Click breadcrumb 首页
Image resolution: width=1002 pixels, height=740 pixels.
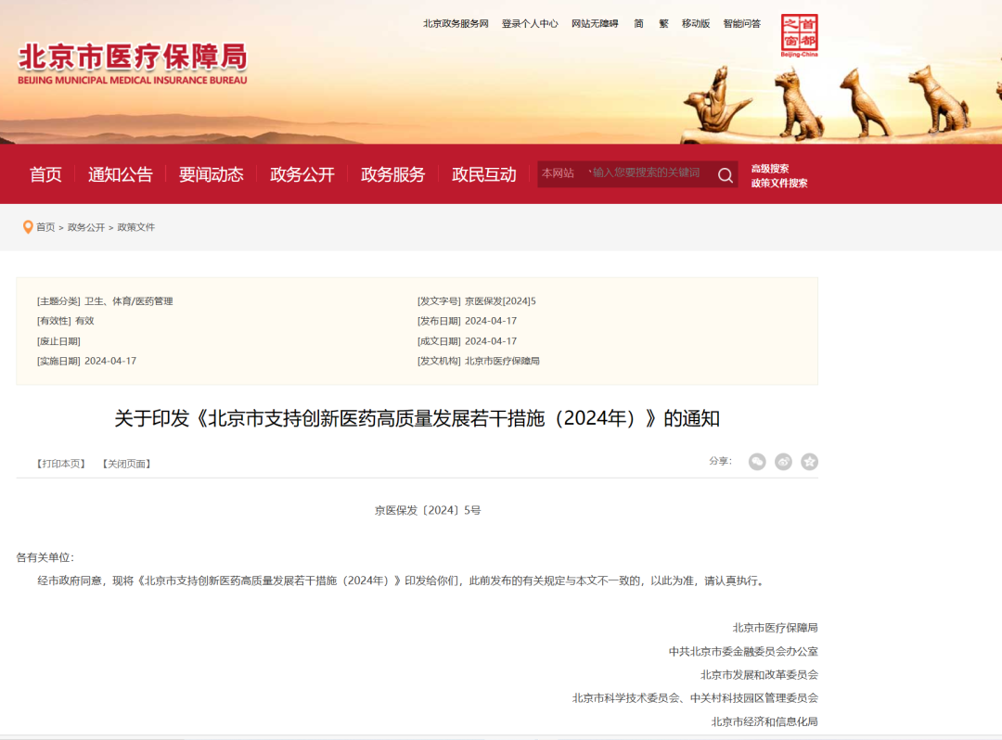[45, 227]
